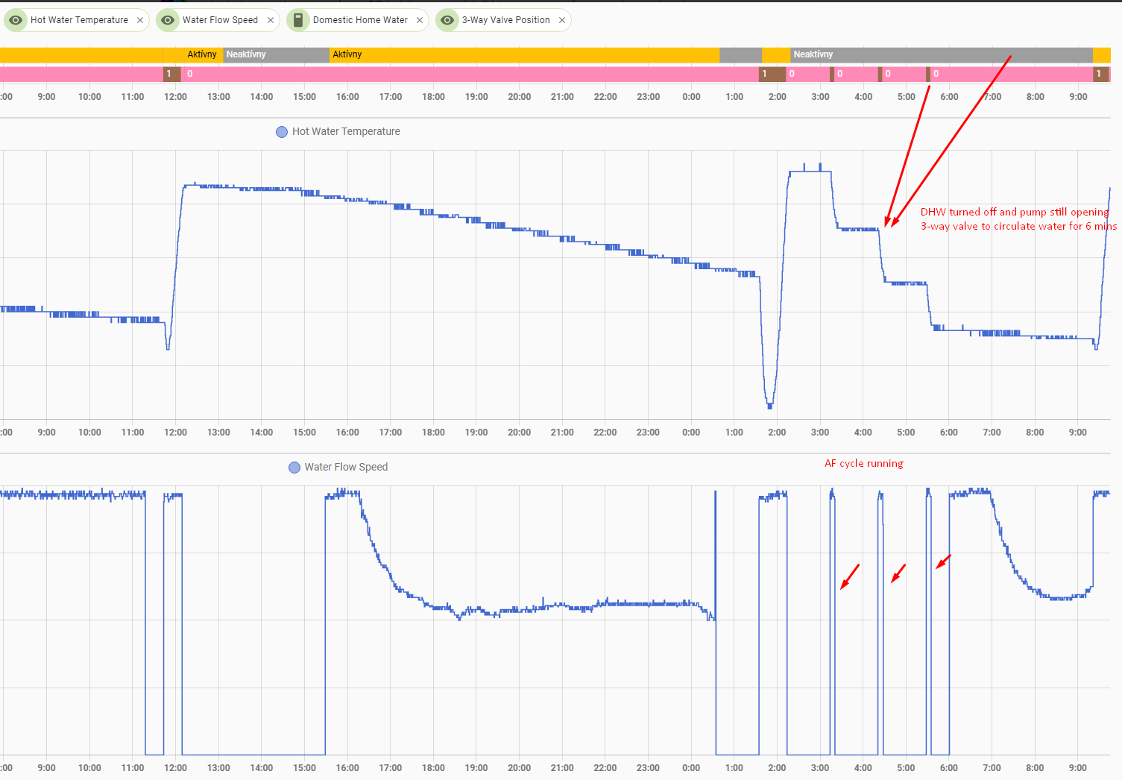Image resolution: width=1122 pixels, height=780 pixels.
Task: Click the brown valve state 1 block after 9:00
Action: click(1100, 74)
